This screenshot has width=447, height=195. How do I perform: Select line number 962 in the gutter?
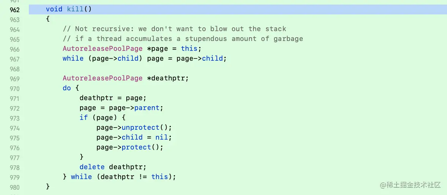point(15,9)
